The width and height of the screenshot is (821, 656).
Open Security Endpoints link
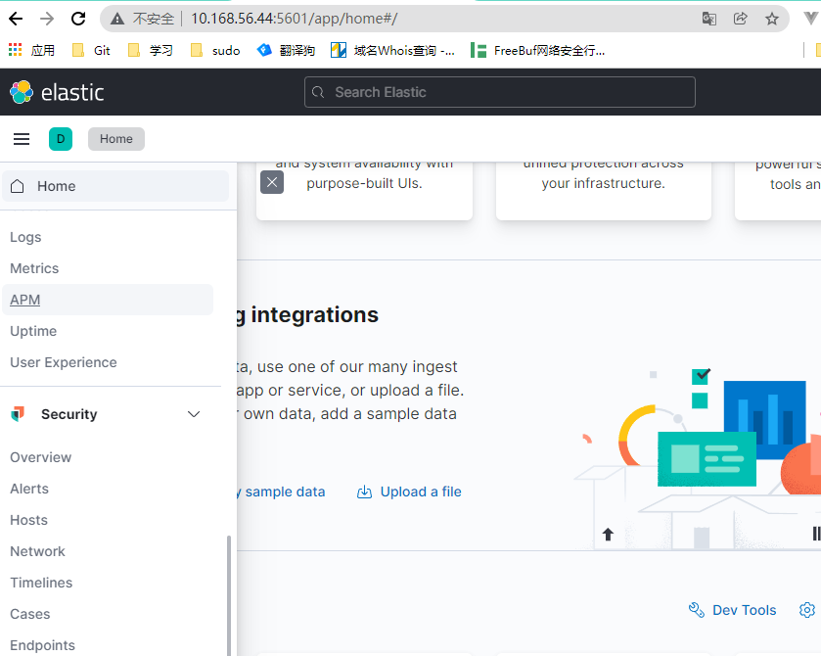pyautogui.click(x=42, y=645)
